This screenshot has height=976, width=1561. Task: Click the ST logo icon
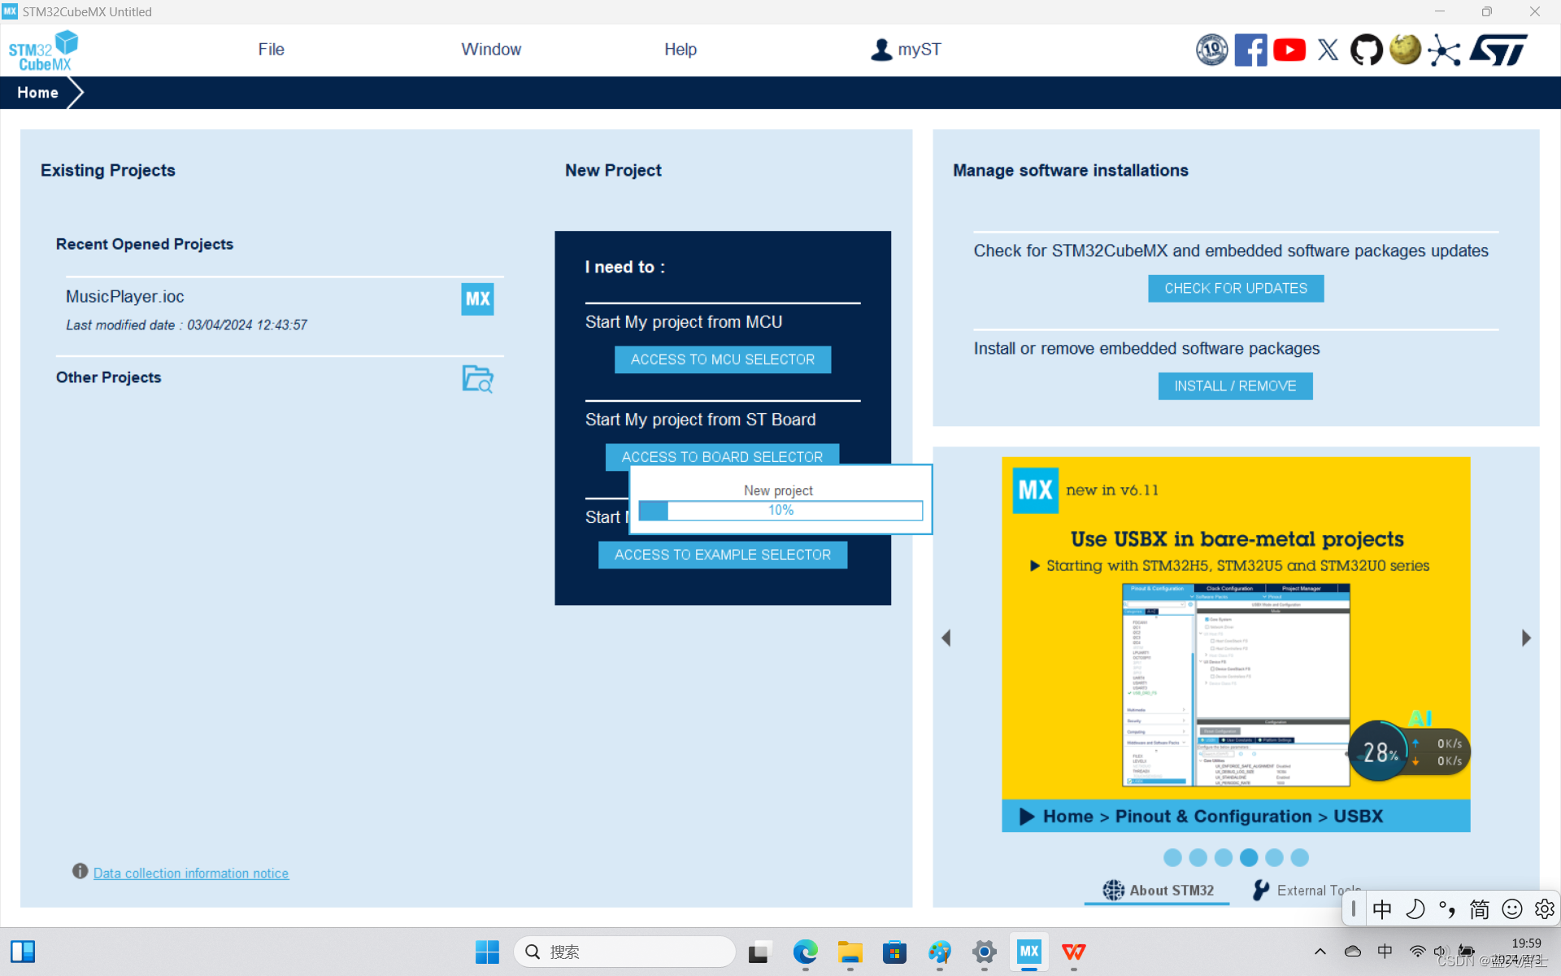[x=1498, y=50]
